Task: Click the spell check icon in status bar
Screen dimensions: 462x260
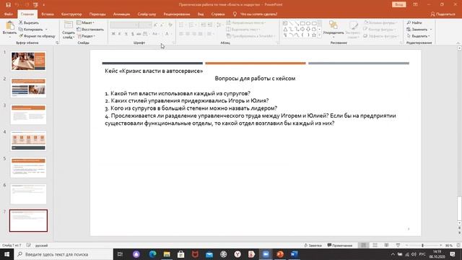Action: 29,246
